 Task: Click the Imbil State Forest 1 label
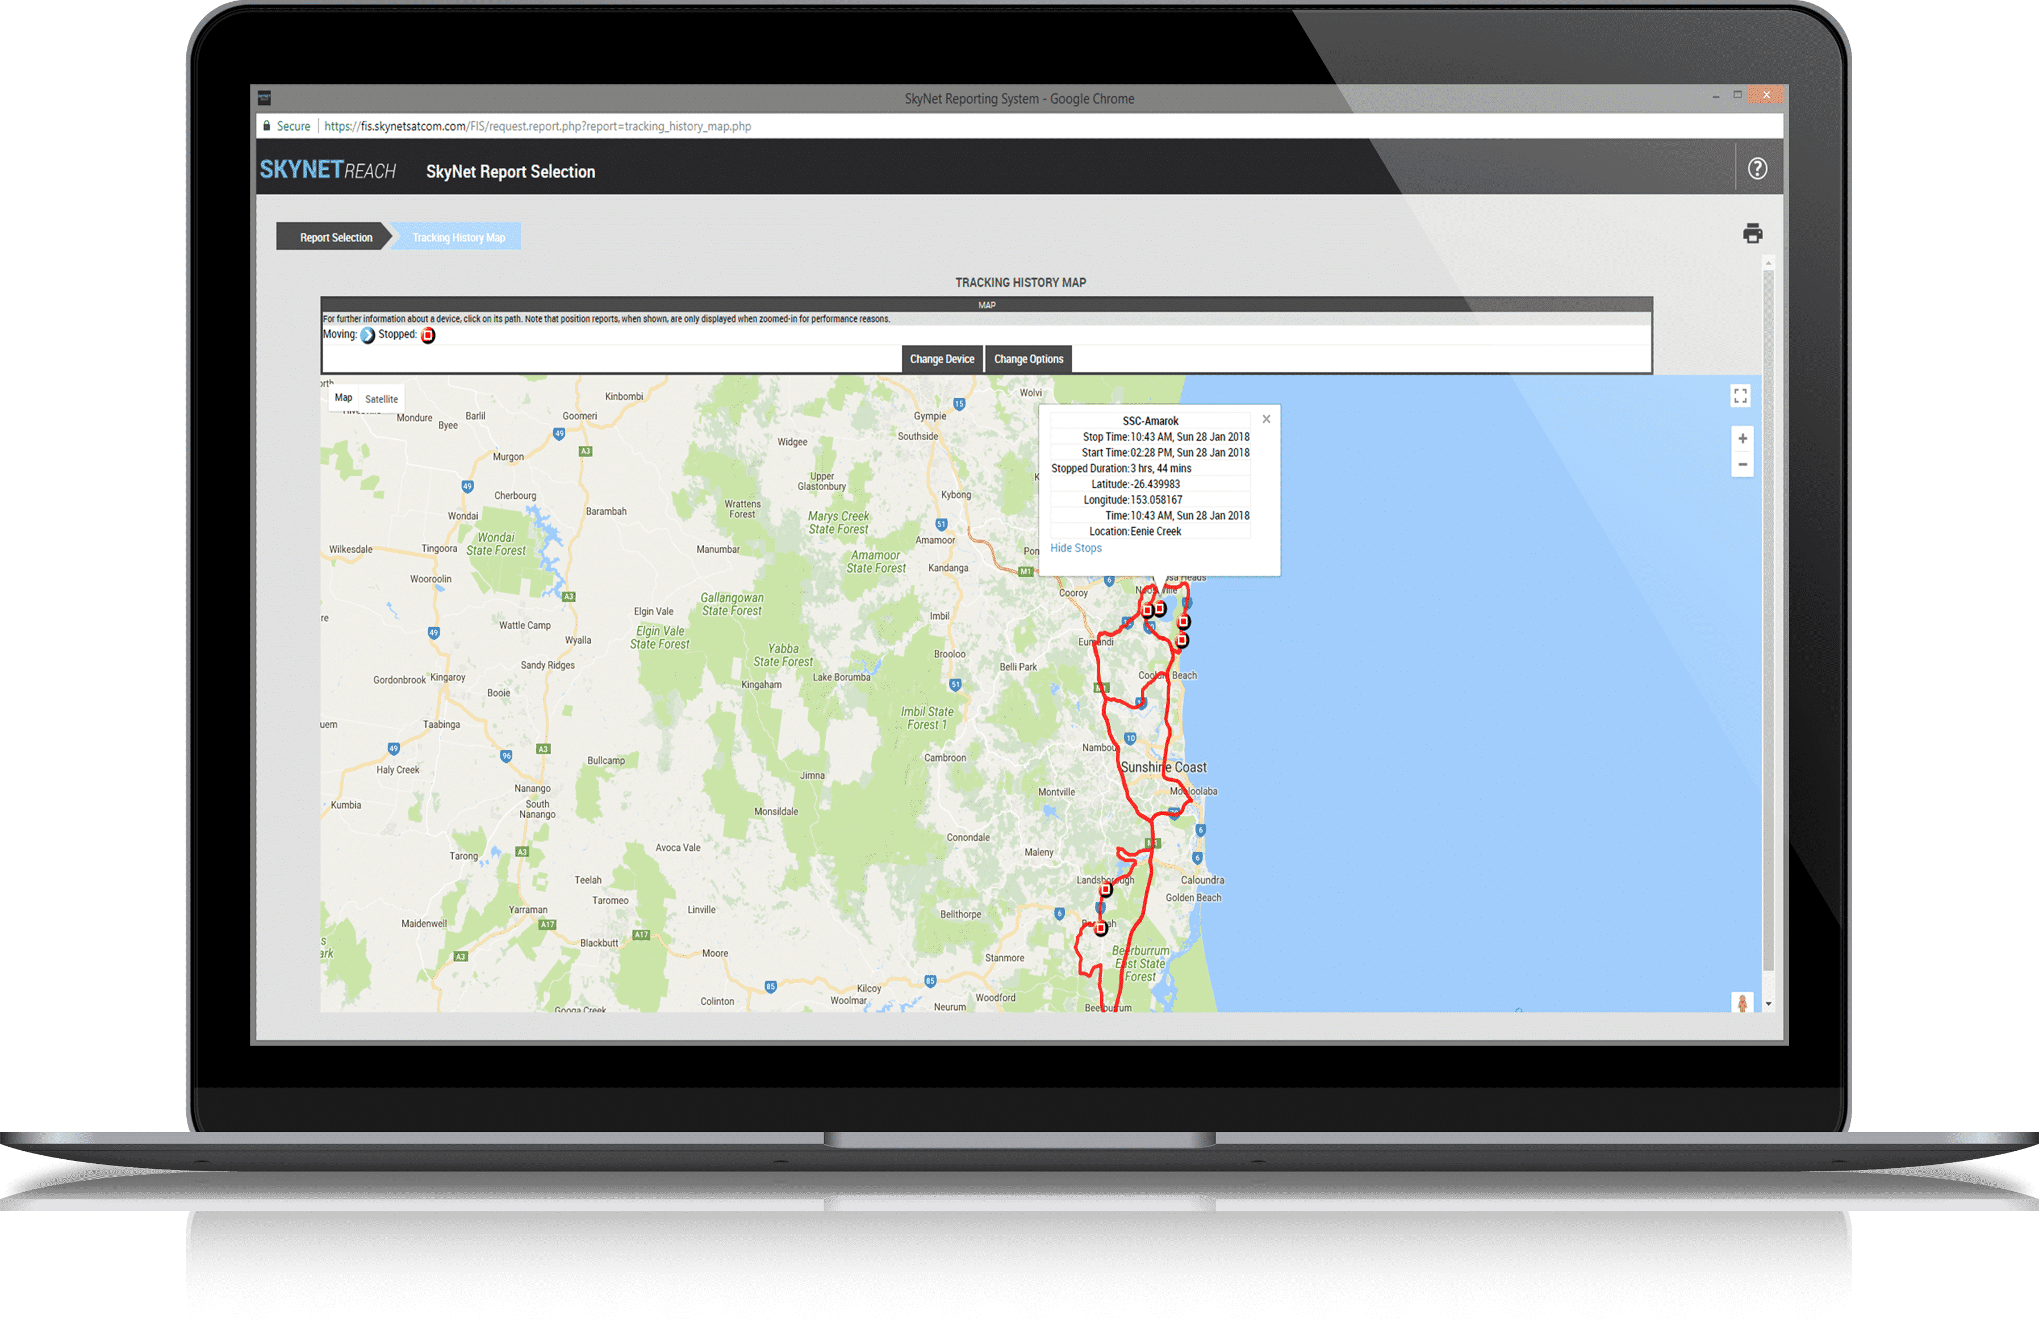coord(927,718)
